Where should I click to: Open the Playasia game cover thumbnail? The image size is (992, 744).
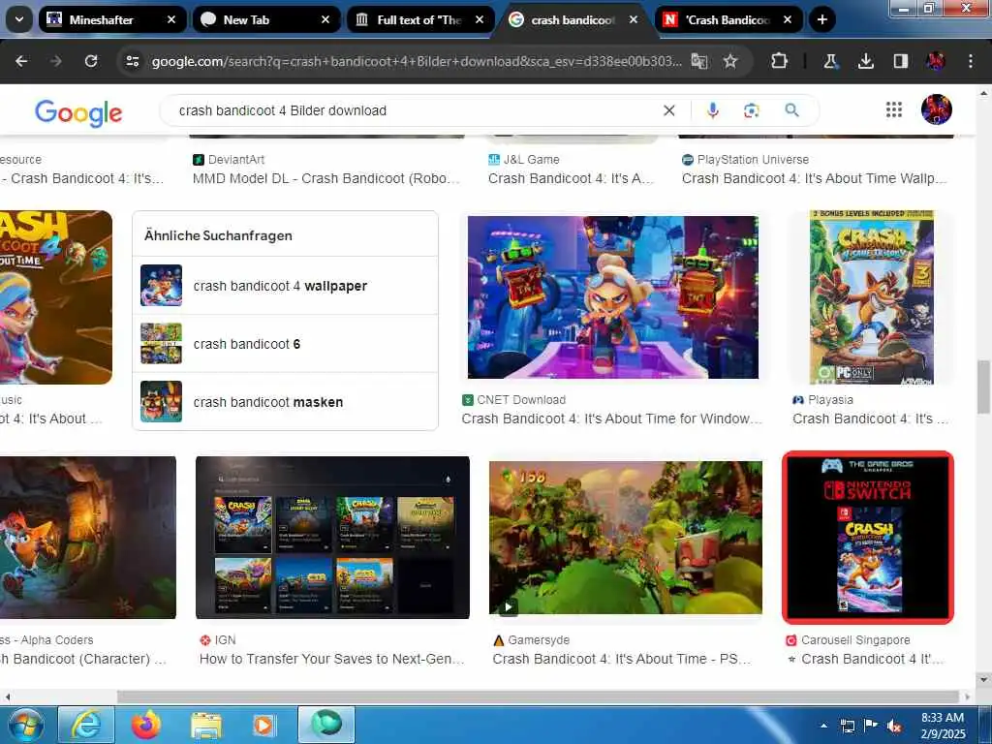(x=871, y=297)
